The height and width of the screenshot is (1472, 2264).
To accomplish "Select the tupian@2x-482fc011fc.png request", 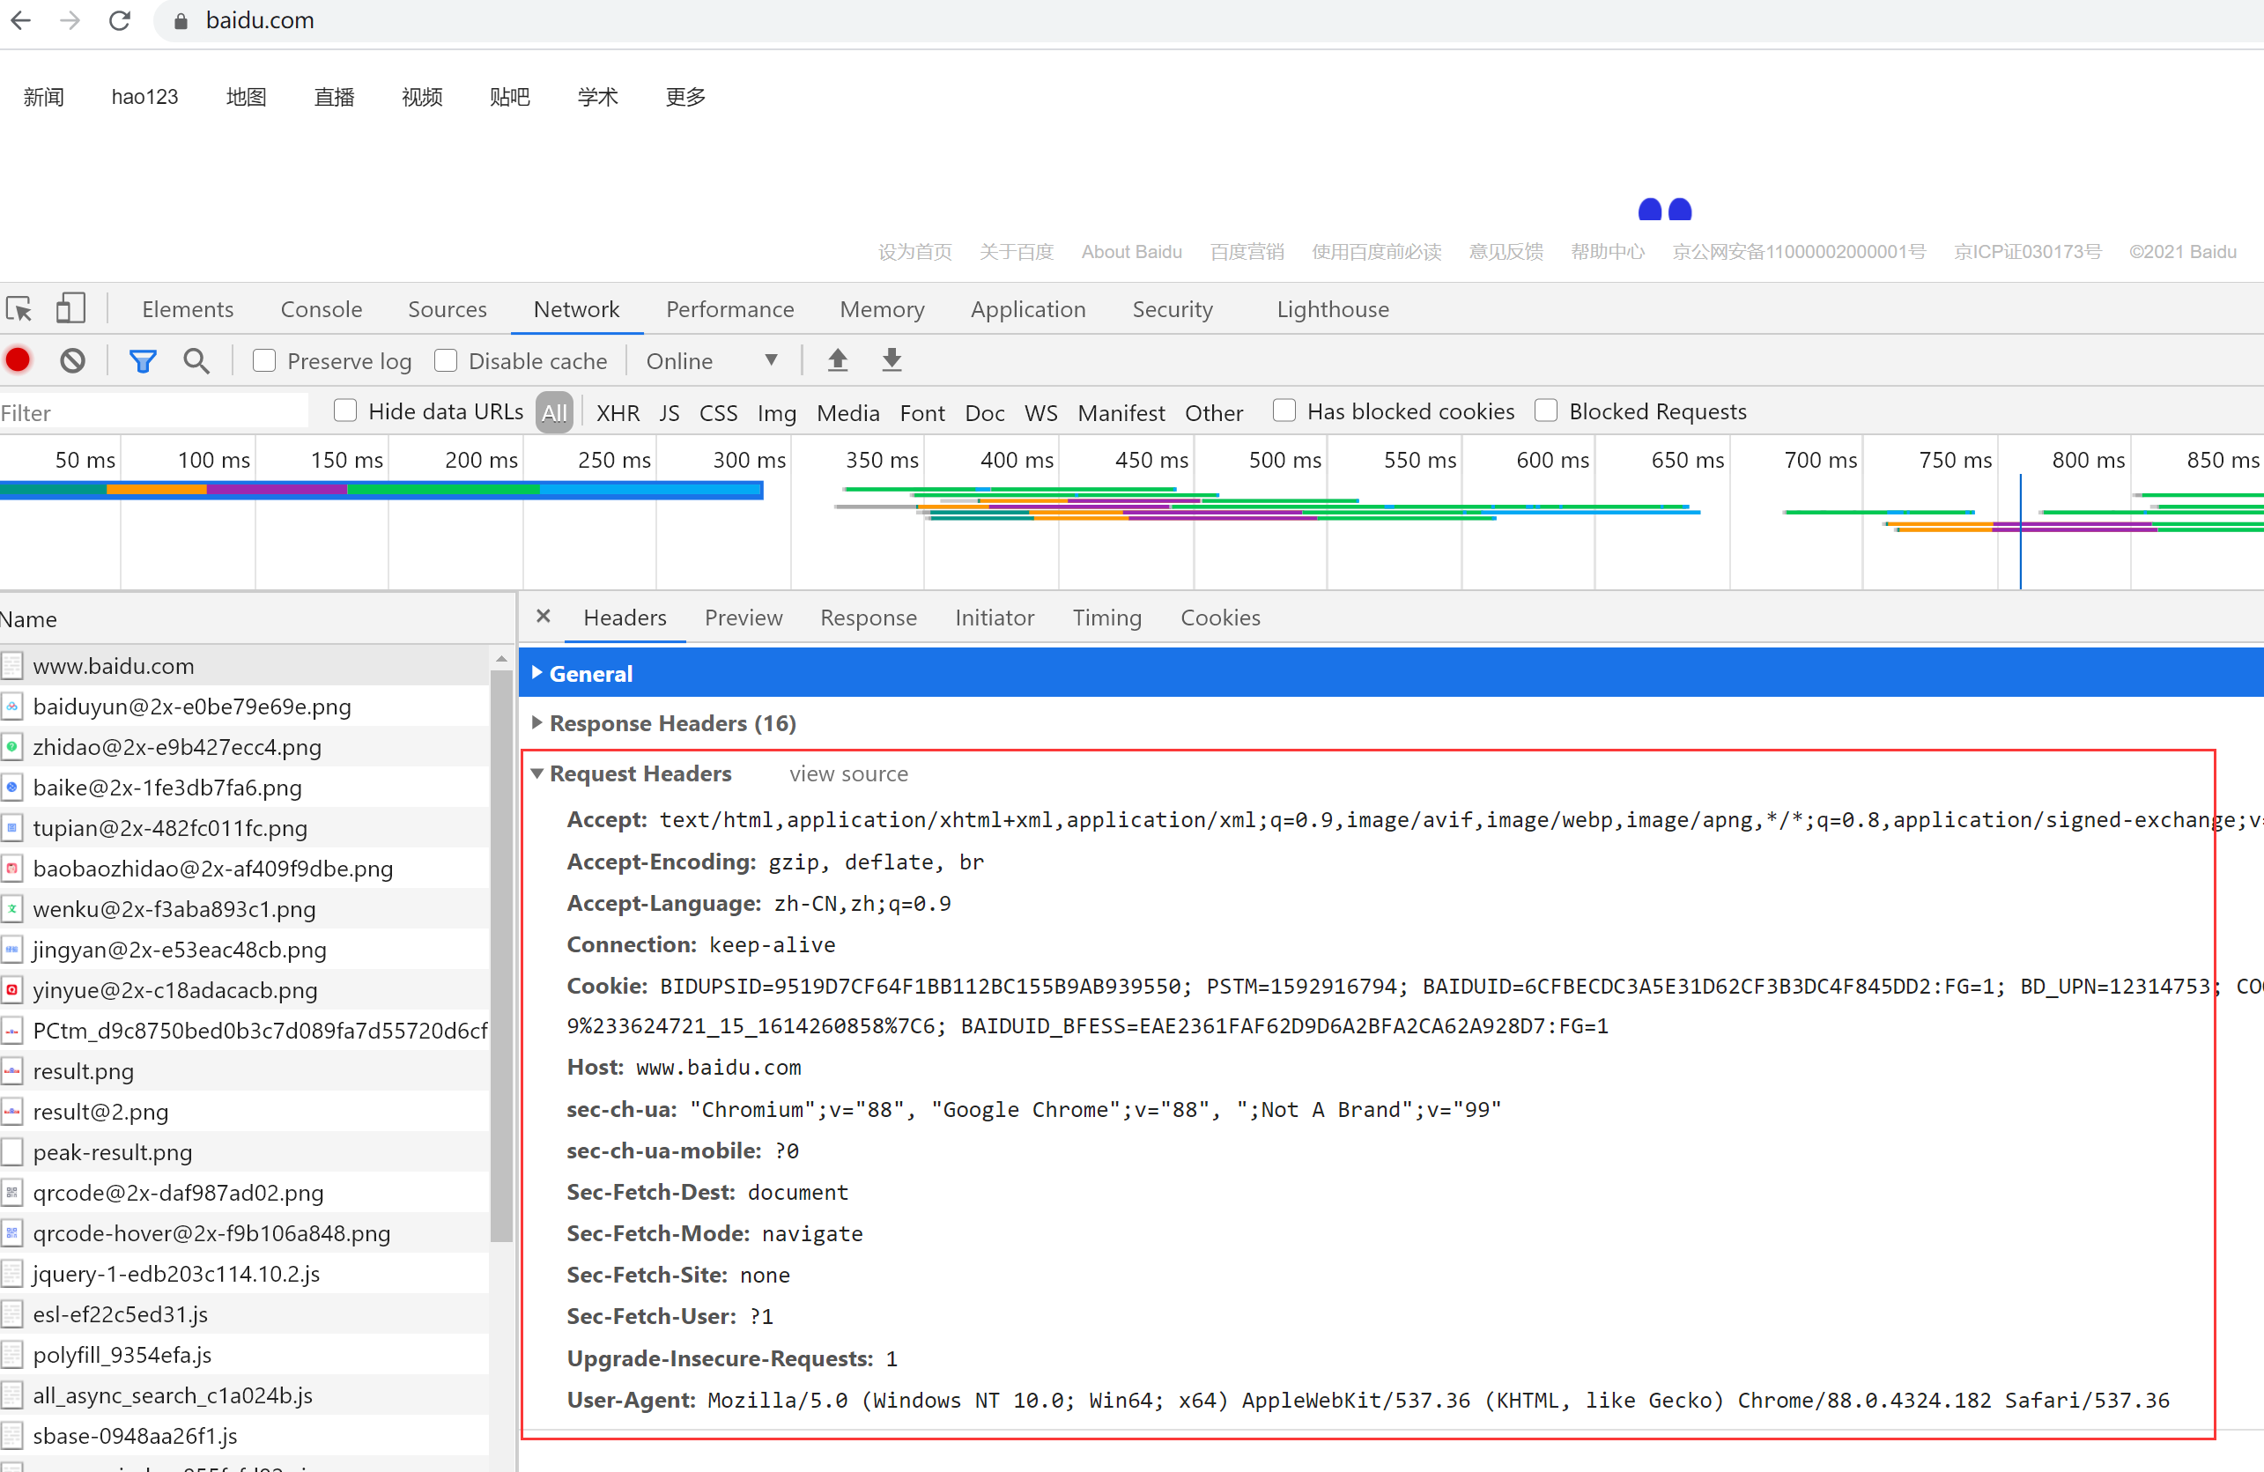I will (245, 828).
